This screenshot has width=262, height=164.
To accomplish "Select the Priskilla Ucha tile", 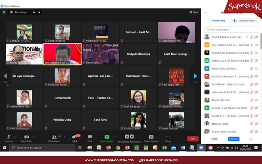I will (x=62, y=120).
